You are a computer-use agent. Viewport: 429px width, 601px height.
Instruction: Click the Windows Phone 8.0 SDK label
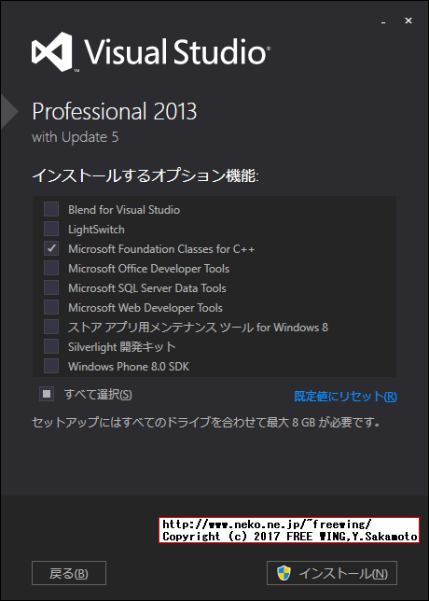coord(129,367)
